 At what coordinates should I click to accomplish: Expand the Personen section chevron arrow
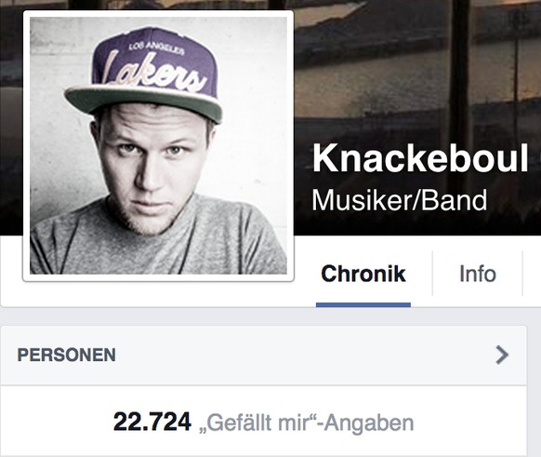502,356
